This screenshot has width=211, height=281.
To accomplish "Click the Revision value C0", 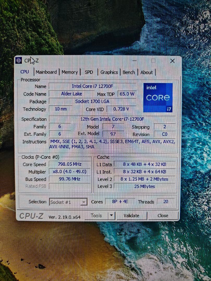I will click(x=165, y=134).
